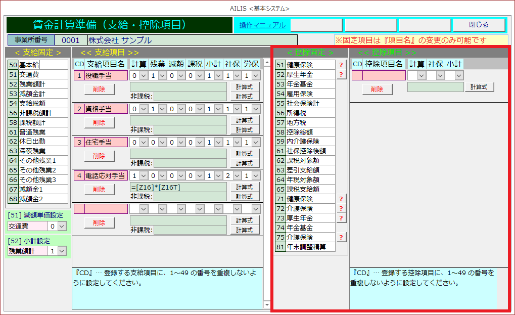Click the formula field of 電話応対手当
This screenshot has height=315, width=515.
178,187
